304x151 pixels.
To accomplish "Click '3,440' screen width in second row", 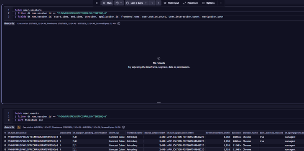I will click(x=162, y=141).
